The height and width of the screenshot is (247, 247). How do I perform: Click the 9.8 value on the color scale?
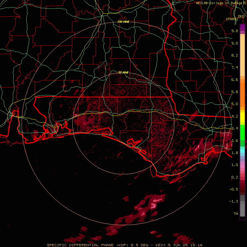point(235,31)
